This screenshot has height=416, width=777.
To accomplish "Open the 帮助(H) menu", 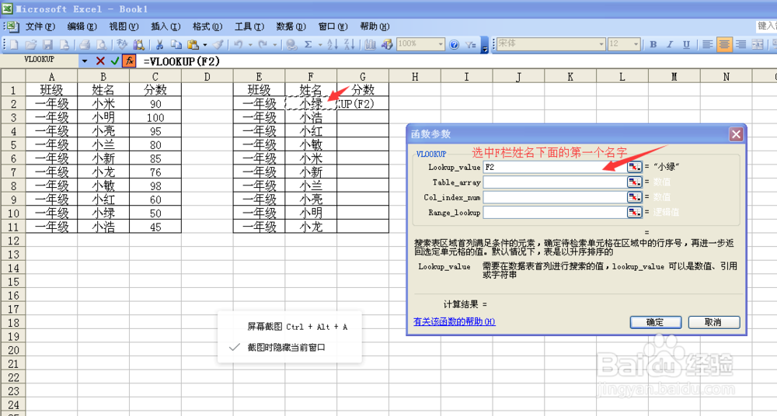I will [375, 26].
